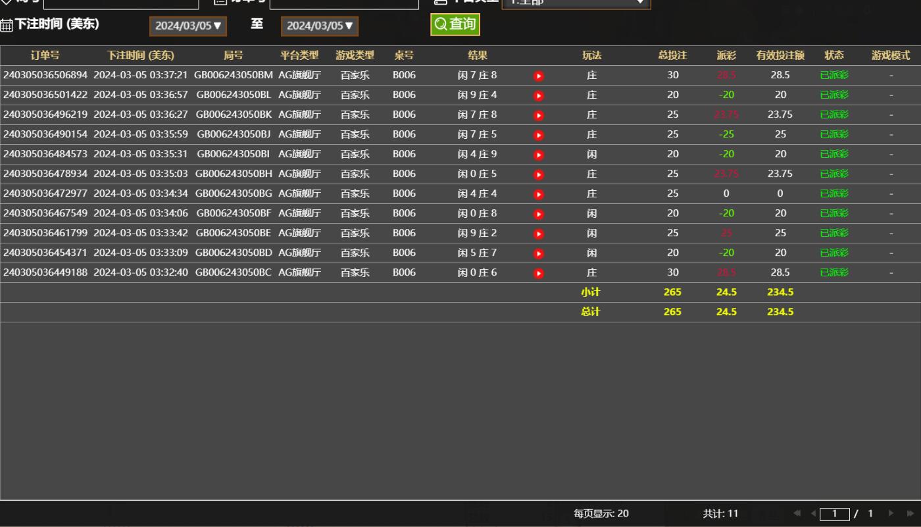Play replay for round GB006243050BC
Screen dimensions: 921x527
[539, 273]
